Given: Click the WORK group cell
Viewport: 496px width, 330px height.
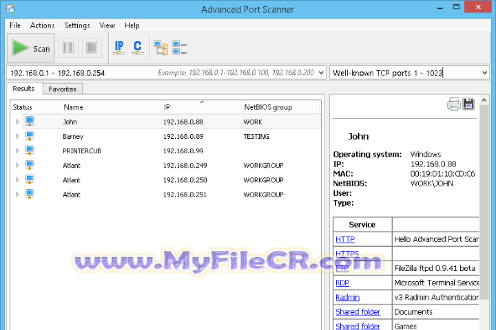Looking at the screenshot, I should pos(253,122).
